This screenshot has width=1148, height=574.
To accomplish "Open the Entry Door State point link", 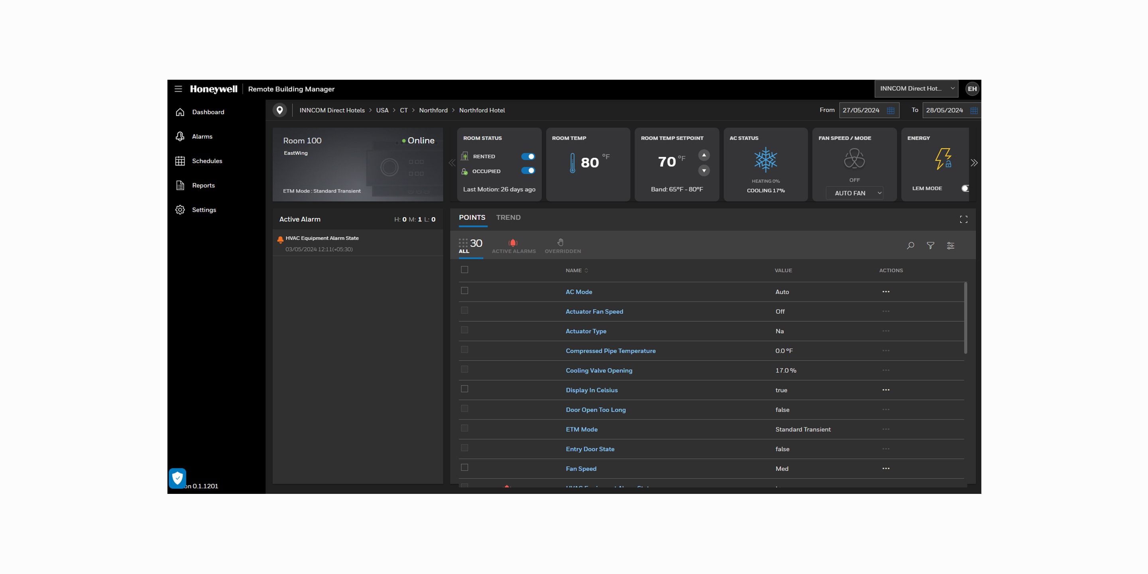I will point(590,449).
